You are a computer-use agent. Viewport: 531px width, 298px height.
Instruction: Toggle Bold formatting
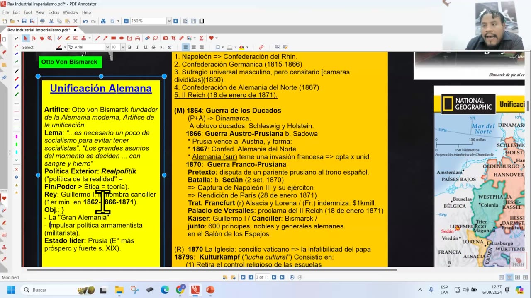click(x=129, y=47)
